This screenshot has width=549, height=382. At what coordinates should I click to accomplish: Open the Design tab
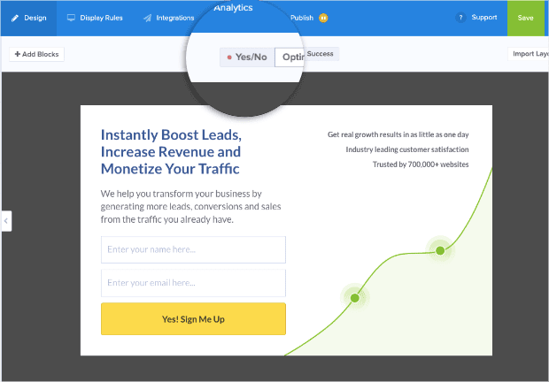28,18
